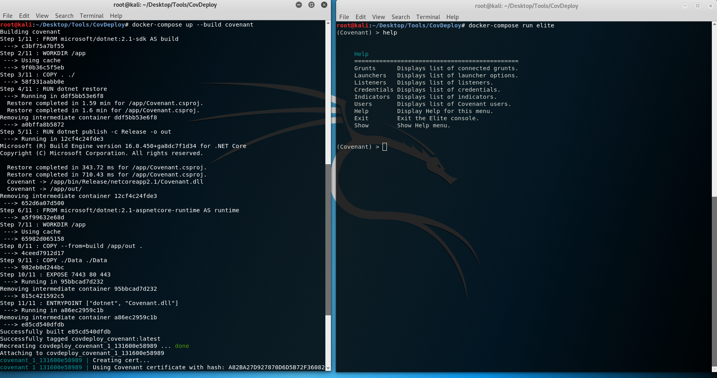The width and height of the screenshot is (717, 378).
Task: Close the right terminal window
Action: pos(711,6)
